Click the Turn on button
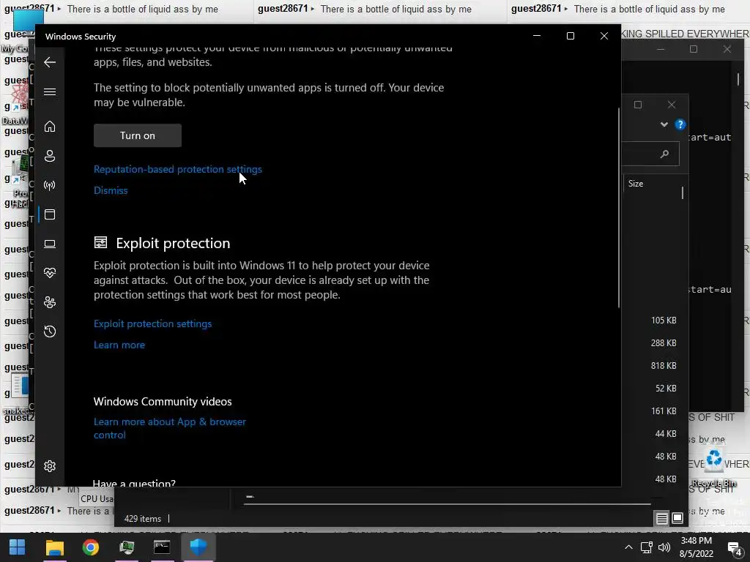Screen dimensions: 750x562 click(138, 135)
